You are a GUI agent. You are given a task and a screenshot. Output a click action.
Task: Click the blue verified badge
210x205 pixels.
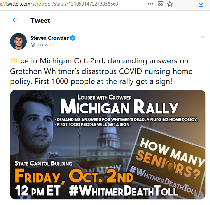(x=73, y=38)
